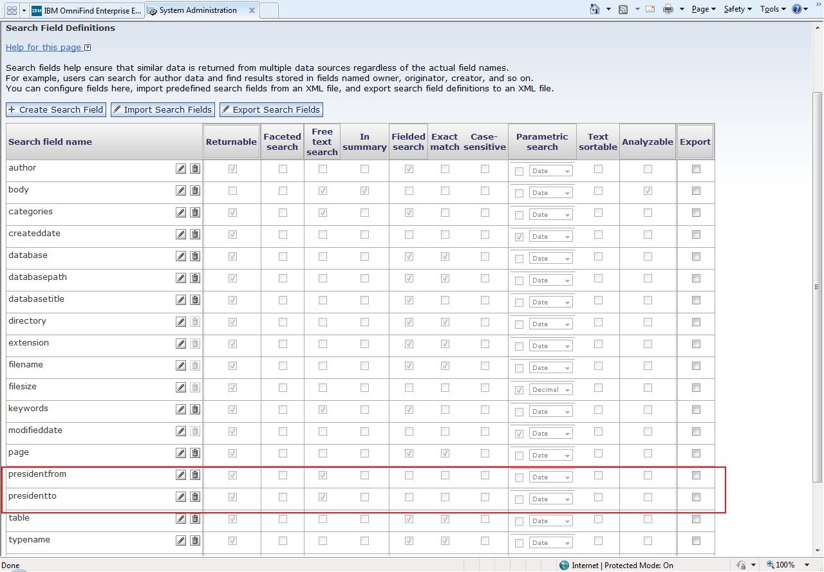Screen dimensions: 824x572
Task: Switch to the IBM OmniFind Enterprise tab
Action: 87,10
